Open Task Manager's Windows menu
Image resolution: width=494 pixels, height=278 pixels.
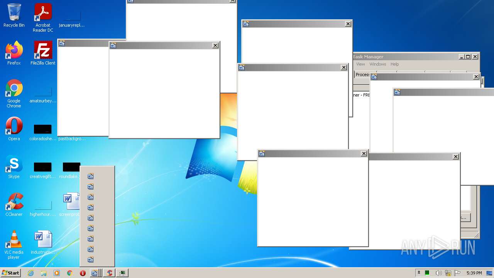pyautogui.click(x=377, y=64)
